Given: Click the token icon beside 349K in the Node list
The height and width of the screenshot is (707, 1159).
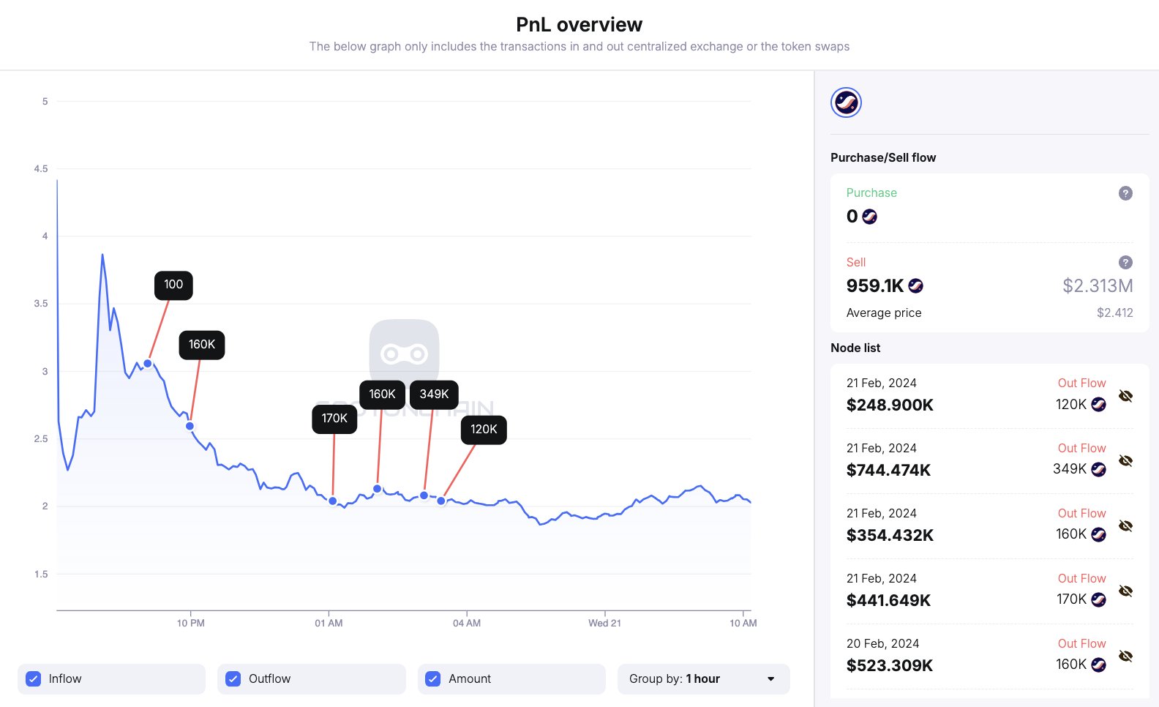Looking at the screenshot, I should 1098,470.
